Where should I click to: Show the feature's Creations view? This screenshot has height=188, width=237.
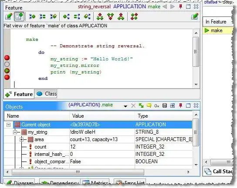click(87, 16)
